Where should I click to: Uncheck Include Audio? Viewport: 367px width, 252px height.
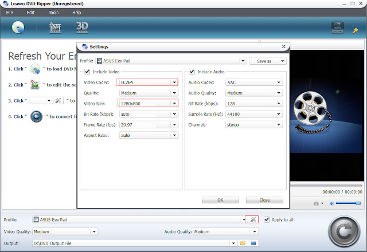coord(192,72)
